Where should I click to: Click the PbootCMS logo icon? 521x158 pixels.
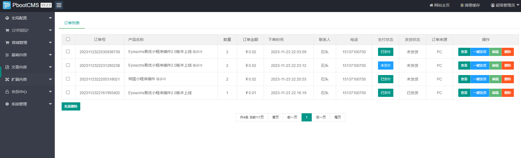[7, 5]
